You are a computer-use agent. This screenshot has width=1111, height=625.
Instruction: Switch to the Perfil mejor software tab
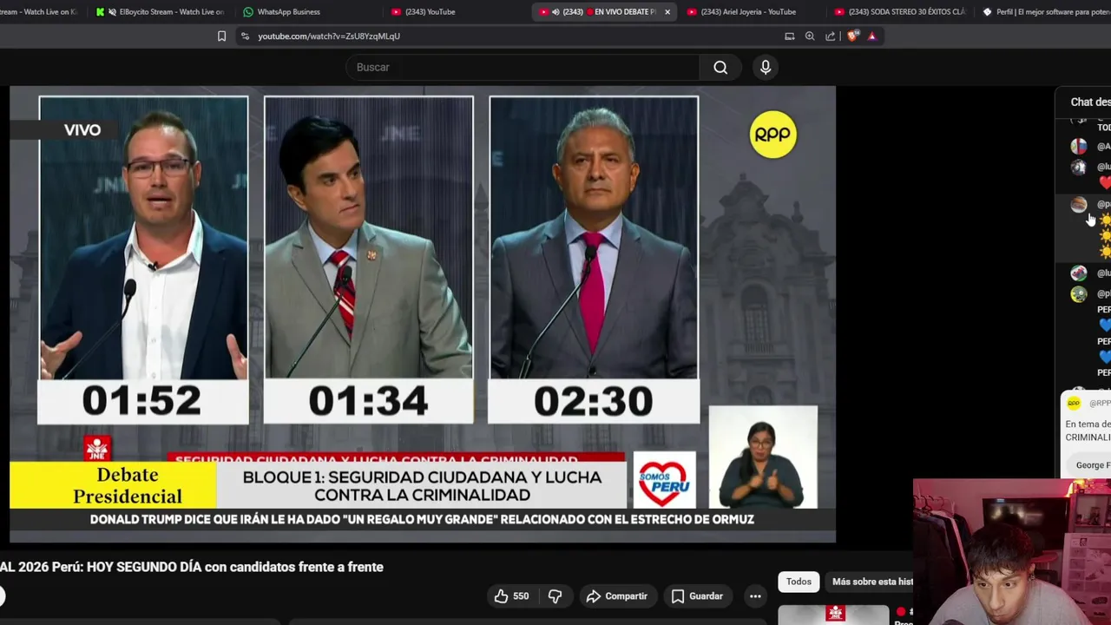[x=1046, y=11]
